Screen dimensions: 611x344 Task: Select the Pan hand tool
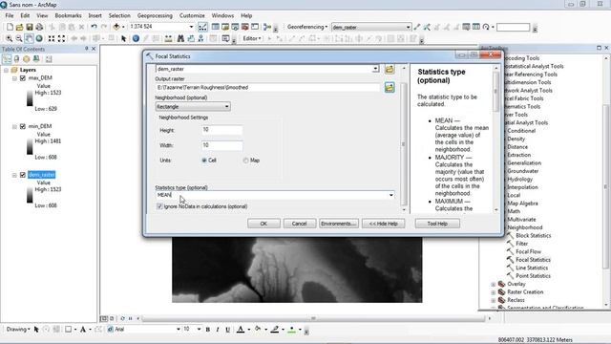(x=30, y=38)
